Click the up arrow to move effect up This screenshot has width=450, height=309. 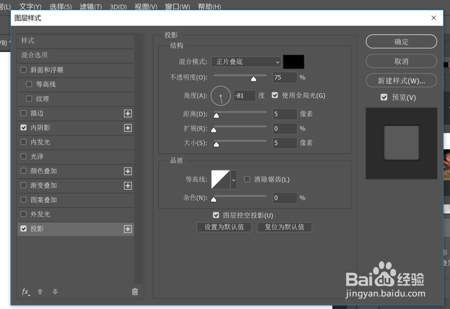click(x=40, y=292)
